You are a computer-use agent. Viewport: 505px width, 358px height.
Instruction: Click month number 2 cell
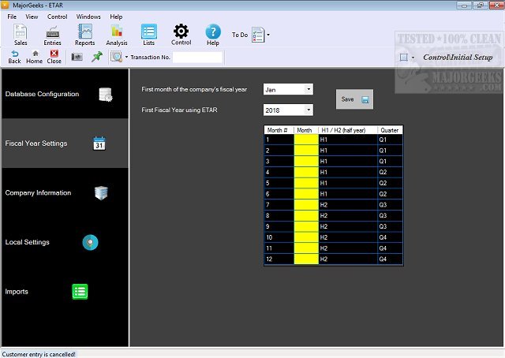(x=279, y=151)
